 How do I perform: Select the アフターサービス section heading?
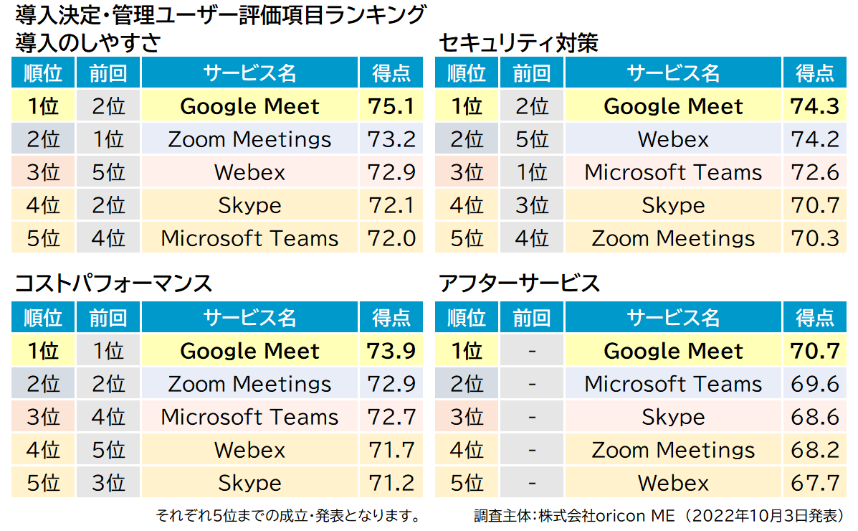(519, 283)
